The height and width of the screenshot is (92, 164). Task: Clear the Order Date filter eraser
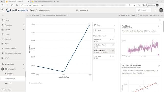(113, 39)
